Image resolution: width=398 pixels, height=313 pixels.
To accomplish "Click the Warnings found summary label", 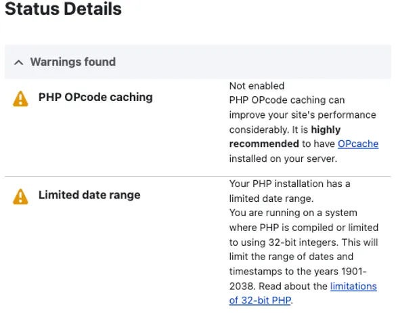I will 73,62.
